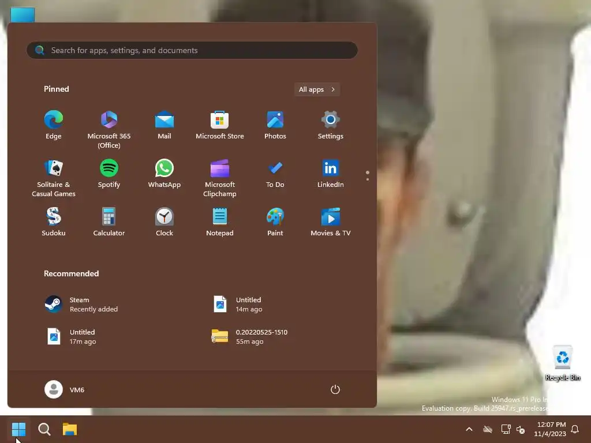Open taskbar Search
The height and width of the screenshot is (443, 591).
[x=44, y=429]
